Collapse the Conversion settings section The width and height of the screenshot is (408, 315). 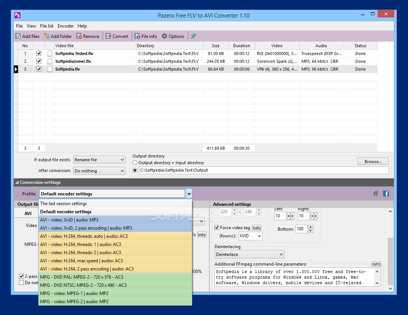17,182
